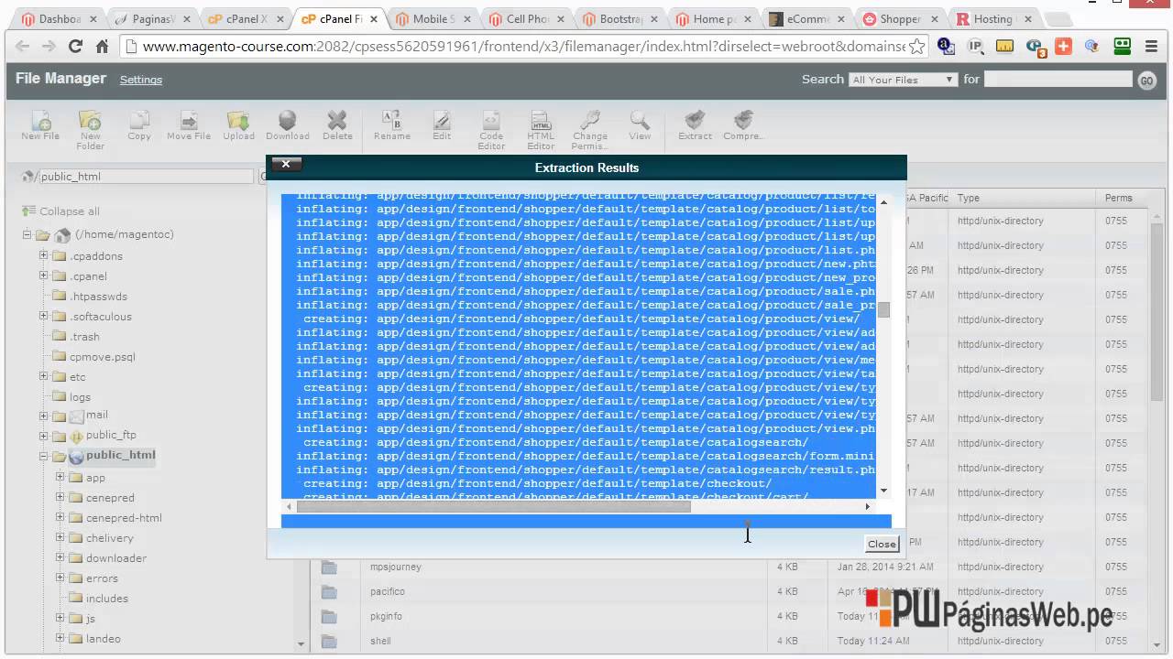
Task: Click the Upload toolbar icon
Action: click(x=238, y=125)
